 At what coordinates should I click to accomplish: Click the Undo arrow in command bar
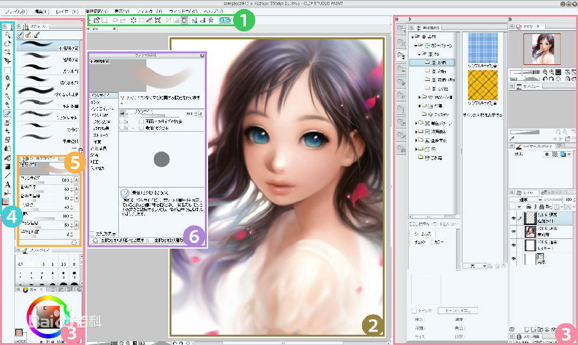click(x=116, y=21)
